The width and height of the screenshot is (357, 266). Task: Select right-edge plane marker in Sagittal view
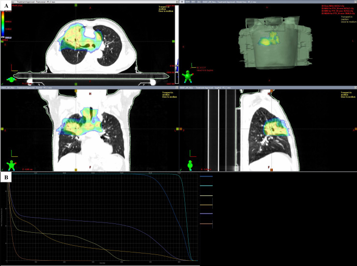[x=355, y=129]
